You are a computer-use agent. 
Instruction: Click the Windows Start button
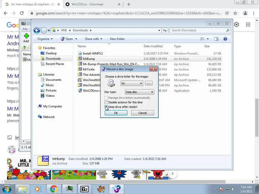click(x=7, y=189)
